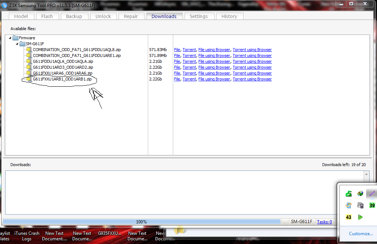Click zip icon of G611FDDU1ARD3_ODD1ARD2.zip

point(29,67)
